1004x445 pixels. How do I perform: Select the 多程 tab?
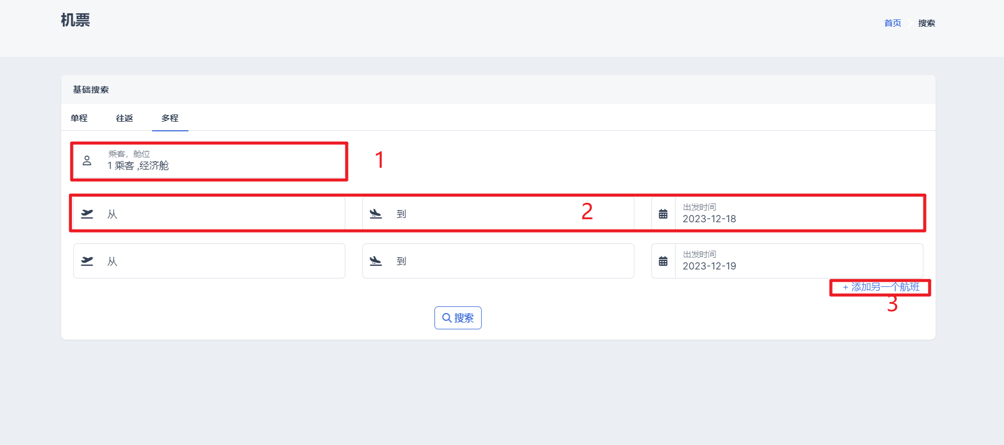pos(170,118)
